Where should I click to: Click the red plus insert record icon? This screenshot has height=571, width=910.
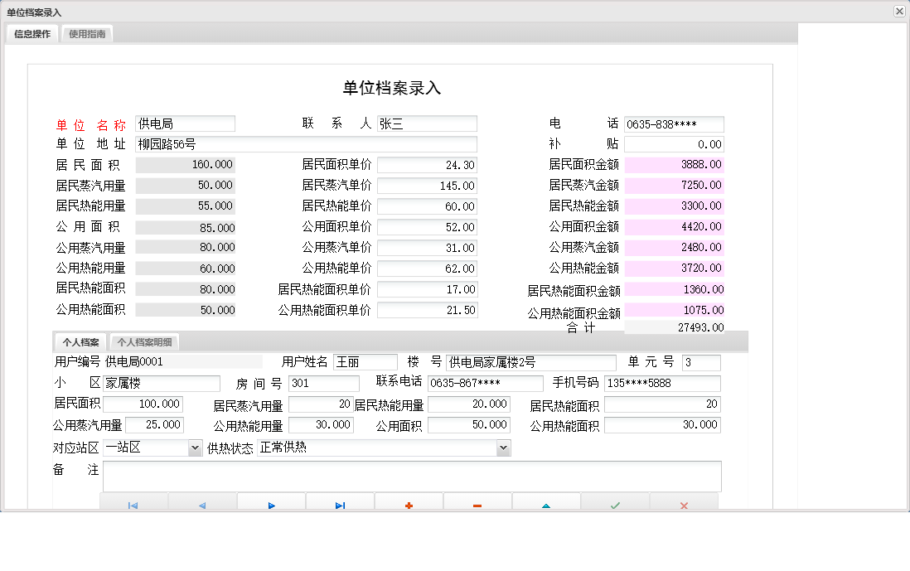409,503
